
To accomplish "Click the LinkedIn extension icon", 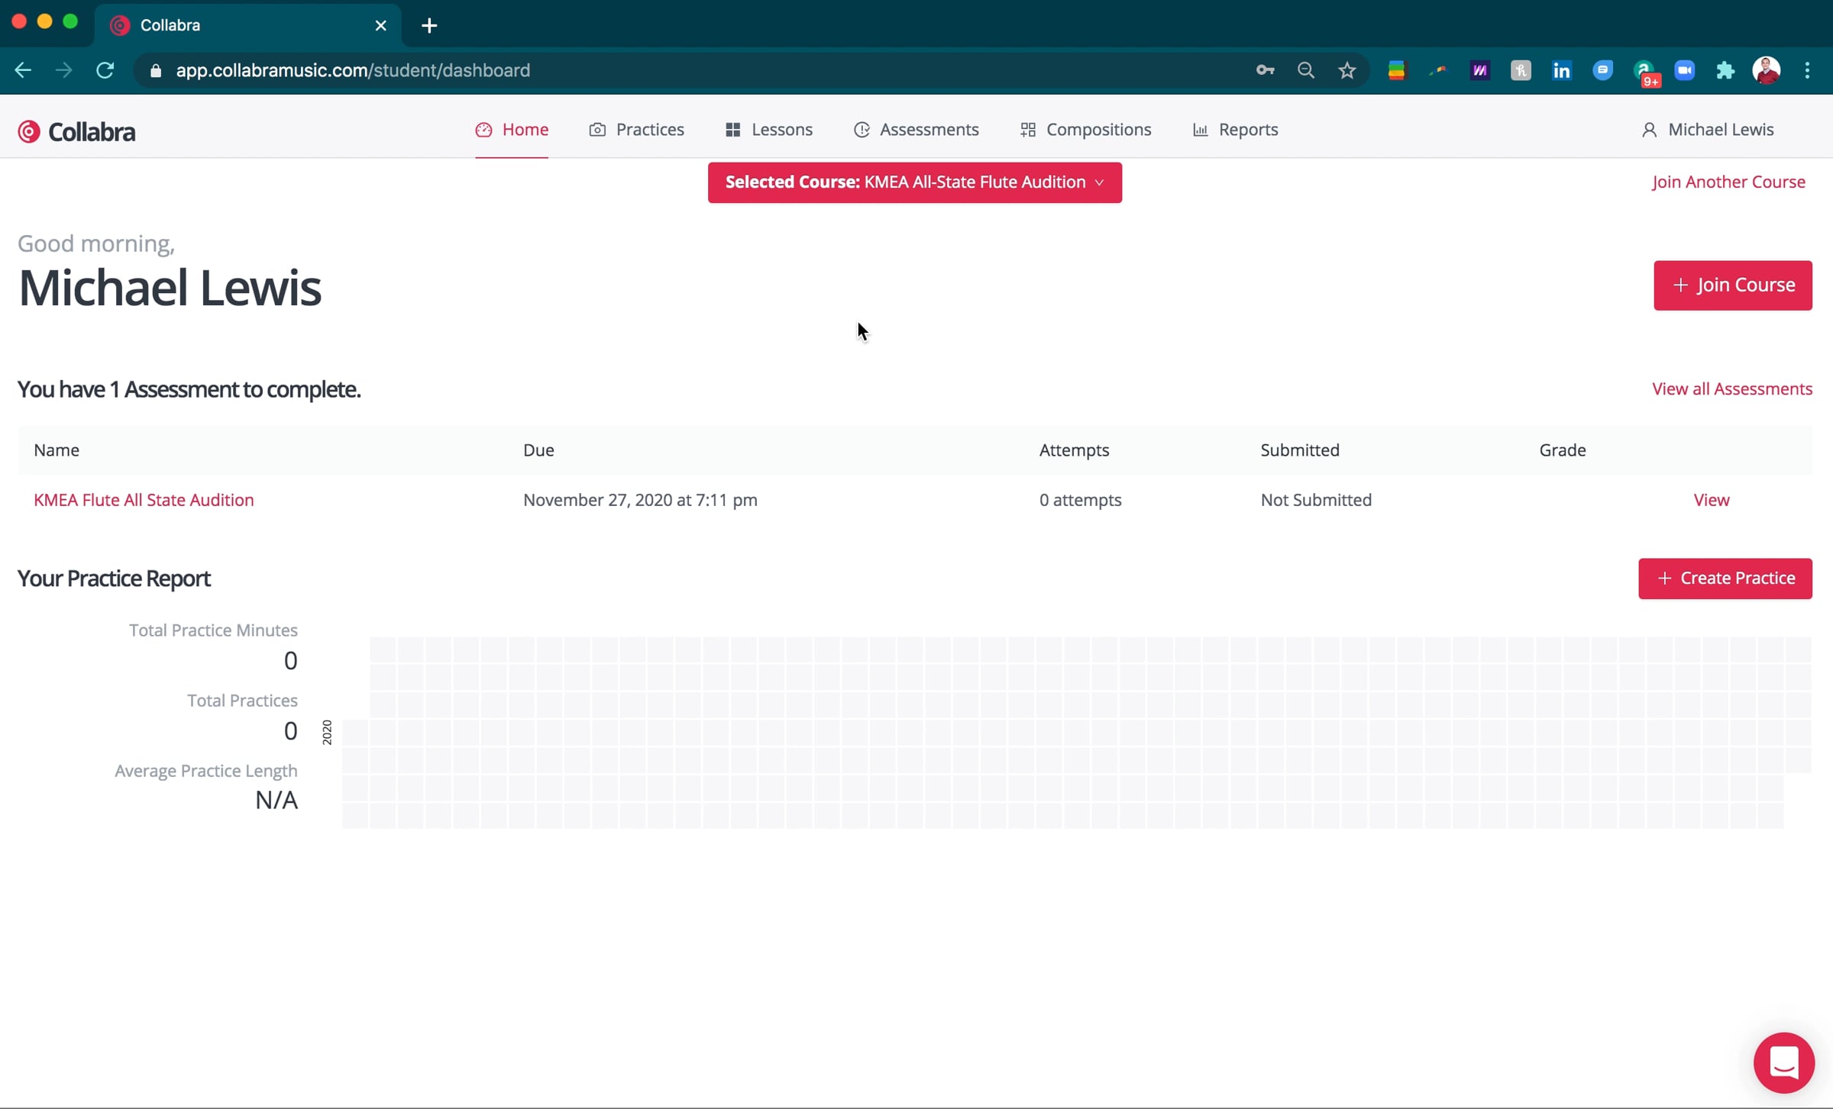I will [x=1561, y=70].
